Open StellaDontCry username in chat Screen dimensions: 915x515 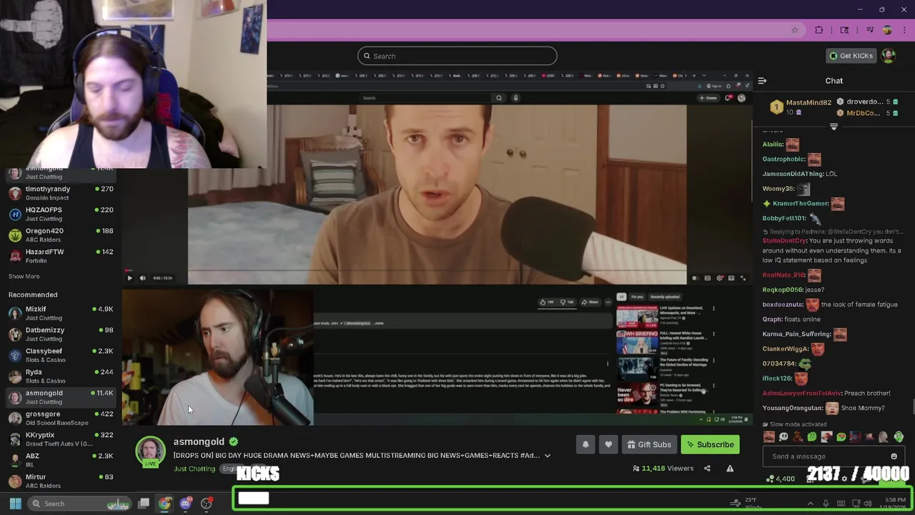pos(784,241)
